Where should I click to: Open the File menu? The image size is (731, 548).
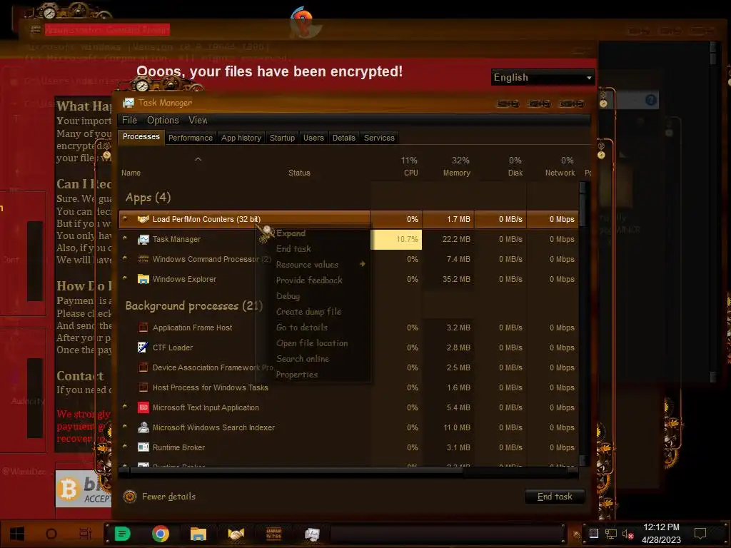pyautogui.click(x=130, y=120)
